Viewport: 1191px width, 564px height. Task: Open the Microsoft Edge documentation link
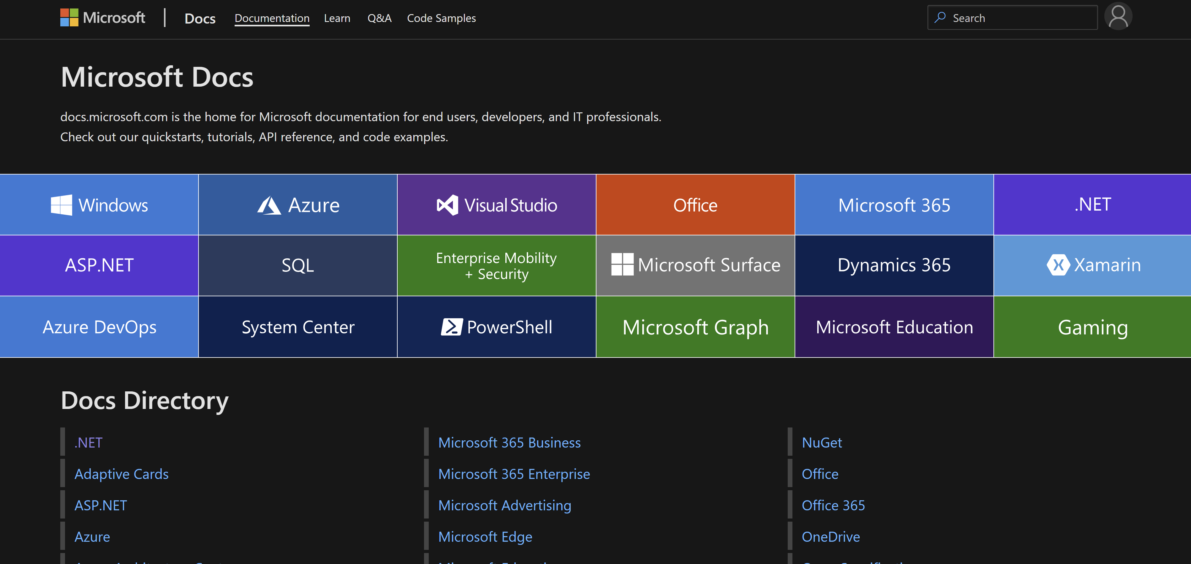tap(486, 536)
